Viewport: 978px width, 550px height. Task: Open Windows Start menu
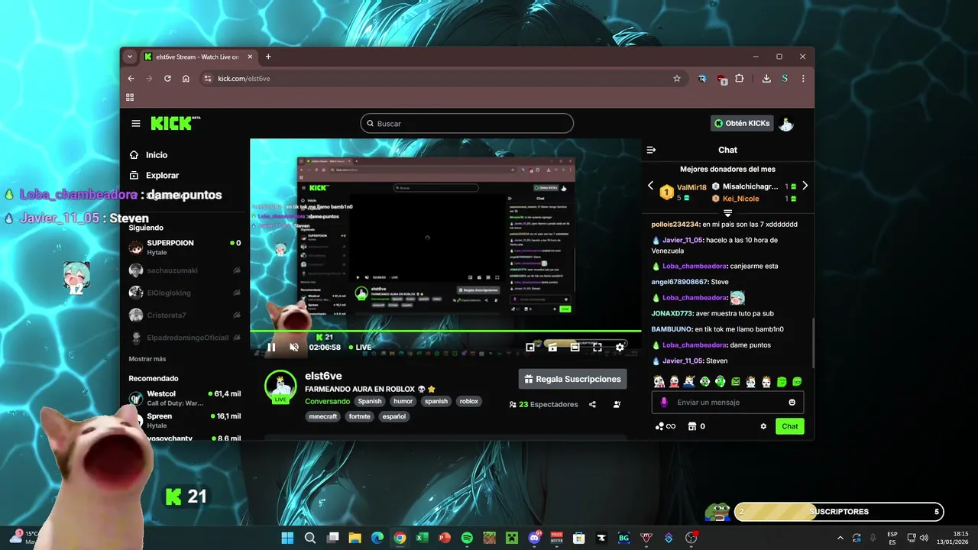tap(287, 538)
